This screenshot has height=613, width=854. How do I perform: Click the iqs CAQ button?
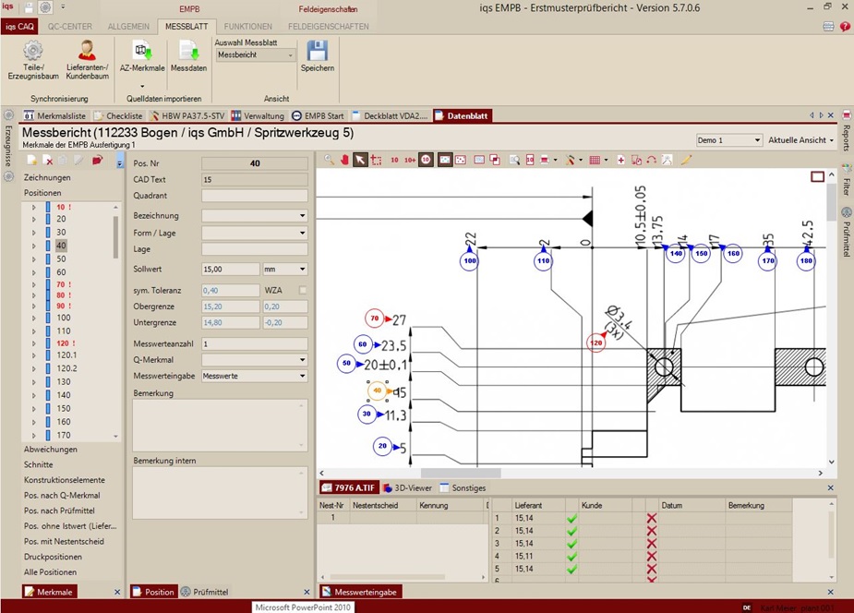point(19,26)
